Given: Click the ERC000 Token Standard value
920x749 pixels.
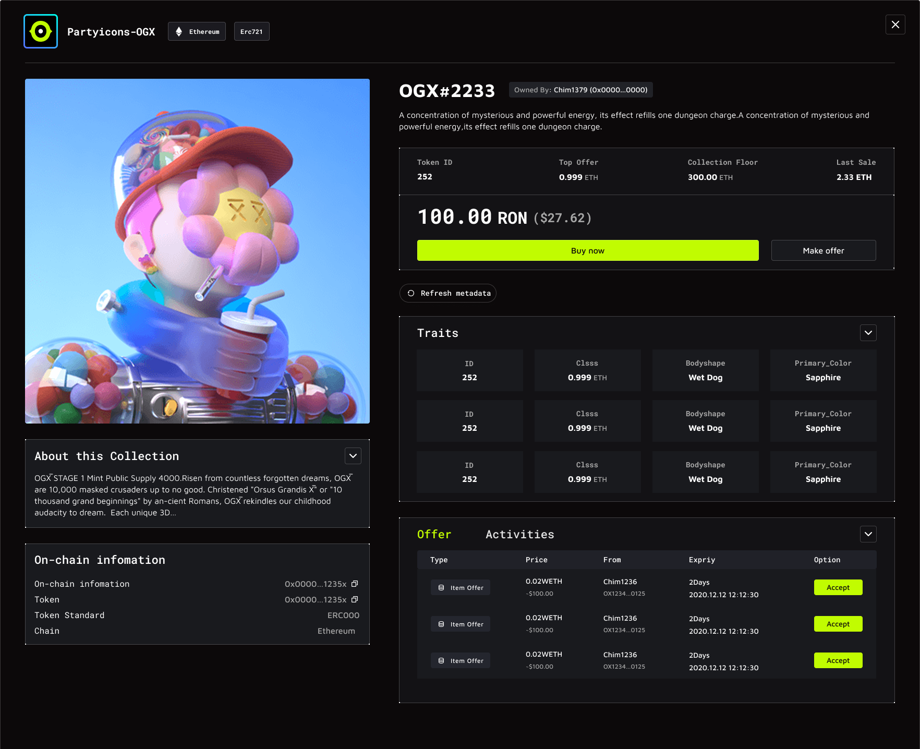Looking at the screenshot, I should tap(343, 615).
